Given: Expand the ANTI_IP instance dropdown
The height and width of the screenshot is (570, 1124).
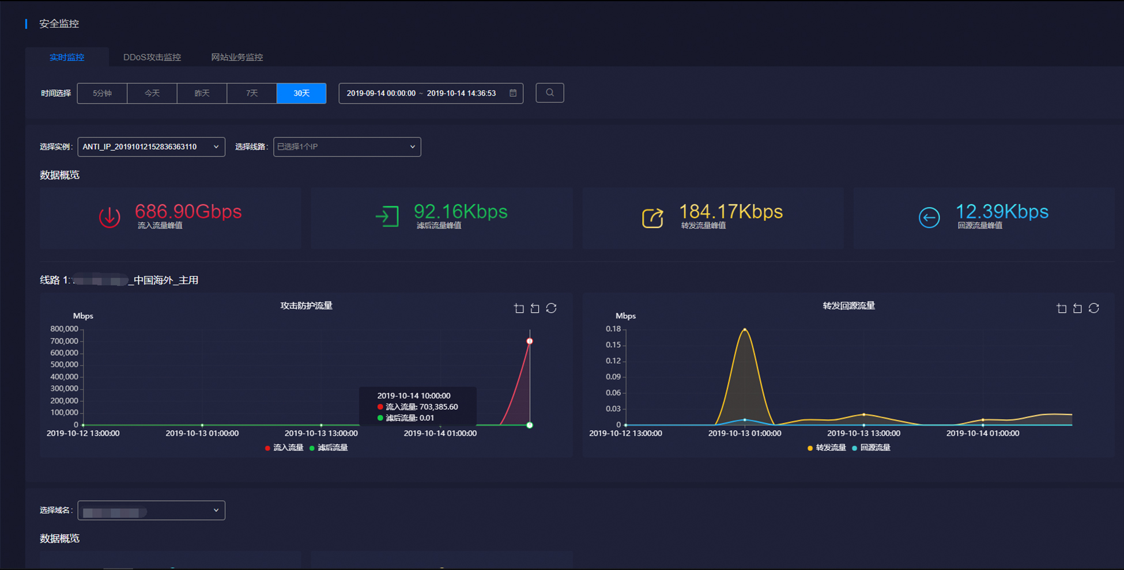Looking at the screenshot, I should coord(151,147).
